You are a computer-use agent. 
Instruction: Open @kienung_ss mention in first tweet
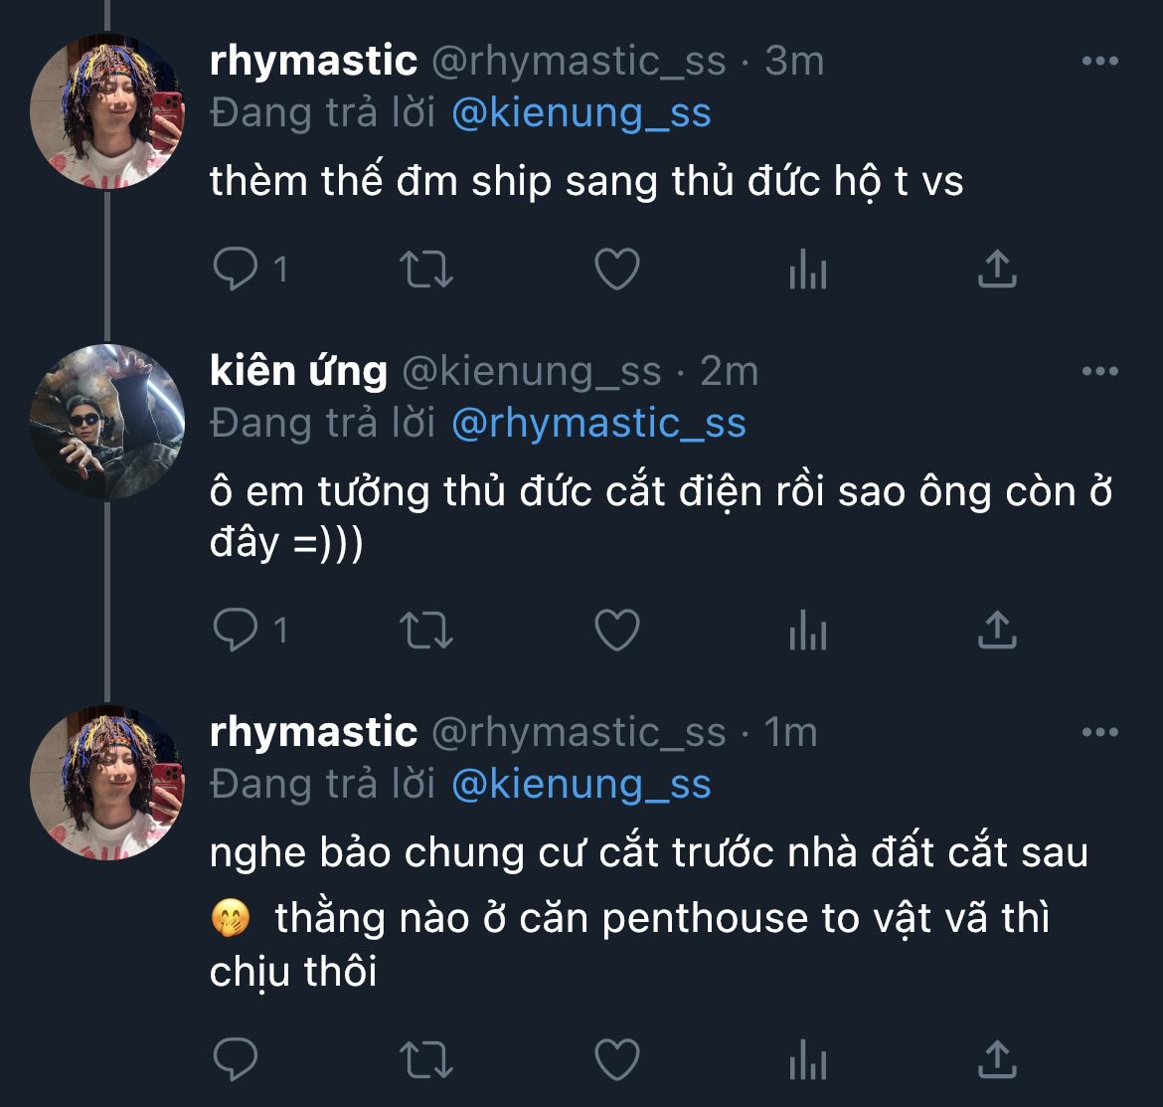(x=581, y=113)
